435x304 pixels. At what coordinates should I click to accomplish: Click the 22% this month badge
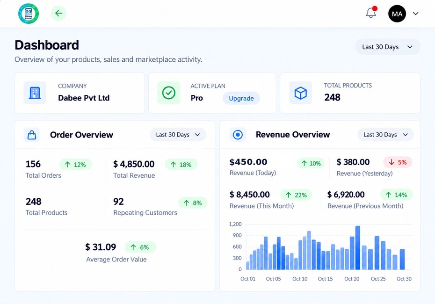click(296, 195)
